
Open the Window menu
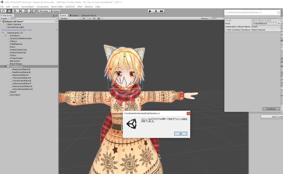pyautogui.click(x=89, y=7)
